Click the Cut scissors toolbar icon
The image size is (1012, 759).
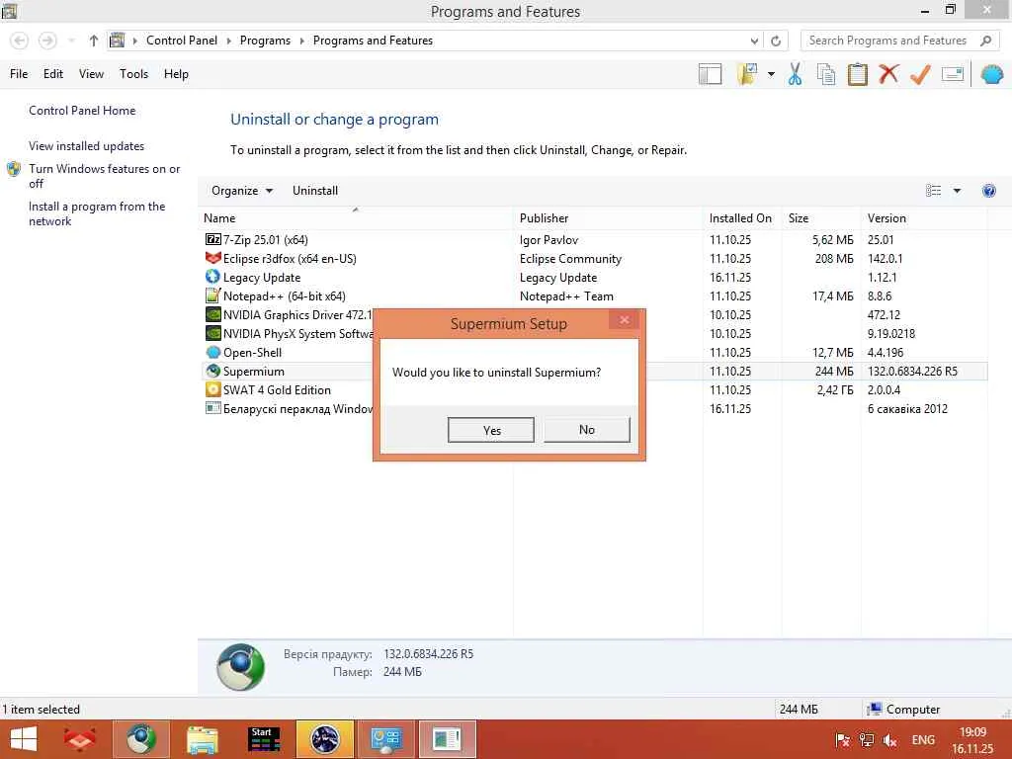(796, 74)
